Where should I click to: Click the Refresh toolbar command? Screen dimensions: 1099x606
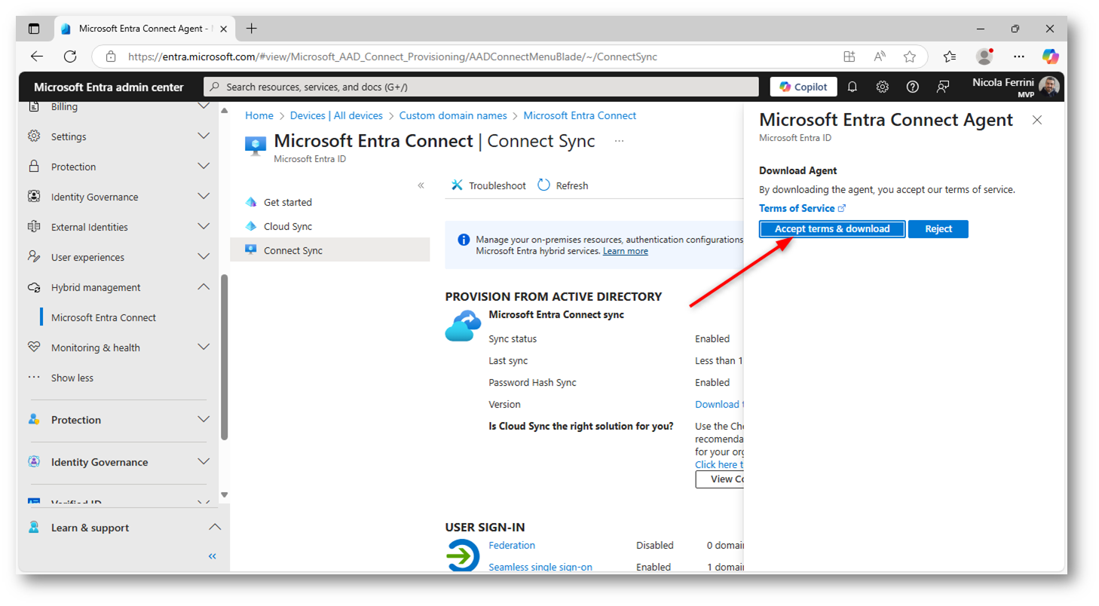click(563, 185)
